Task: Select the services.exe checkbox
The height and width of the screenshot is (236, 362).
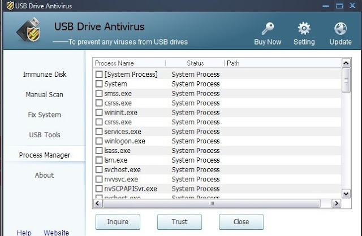Action: click(99, 132)
